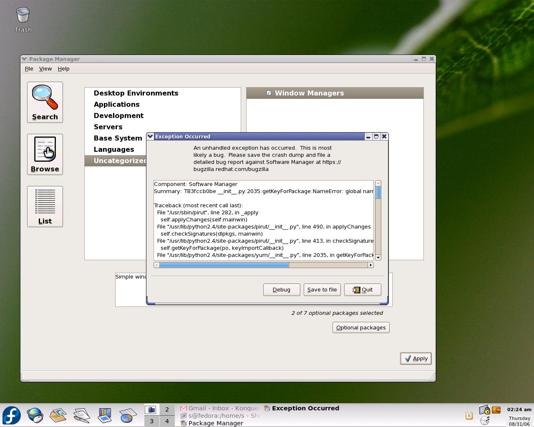
Task: Click the CD music tray icon
Action: [484, 420]
